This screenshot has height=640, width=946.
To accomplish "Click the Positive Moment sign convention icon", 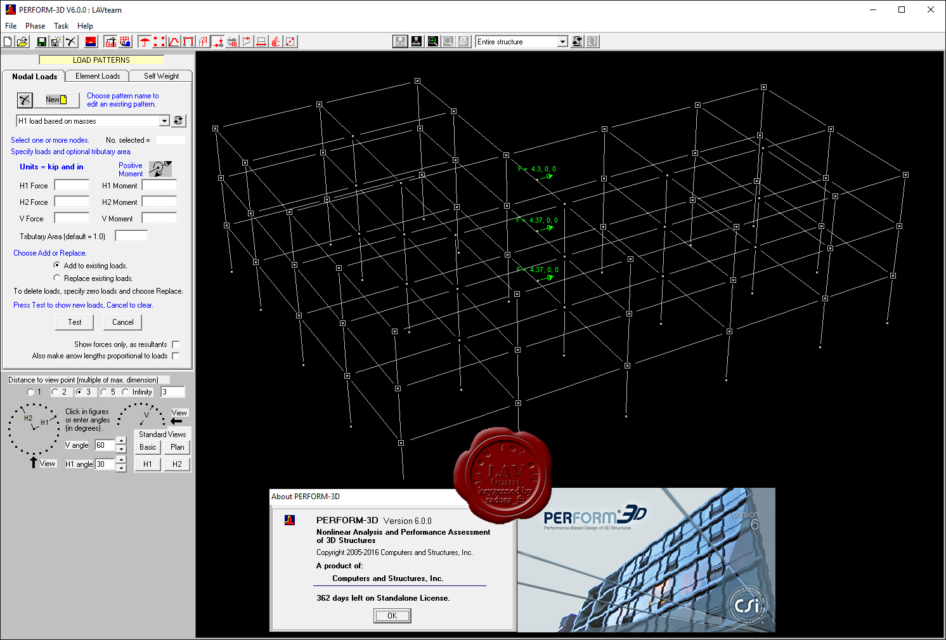I will (160, 169).
